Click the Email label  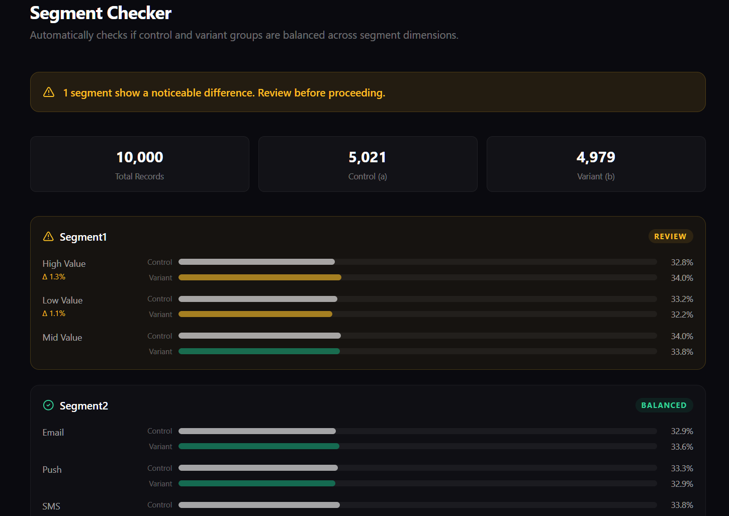pyautogui.click(x=53, y=433)
